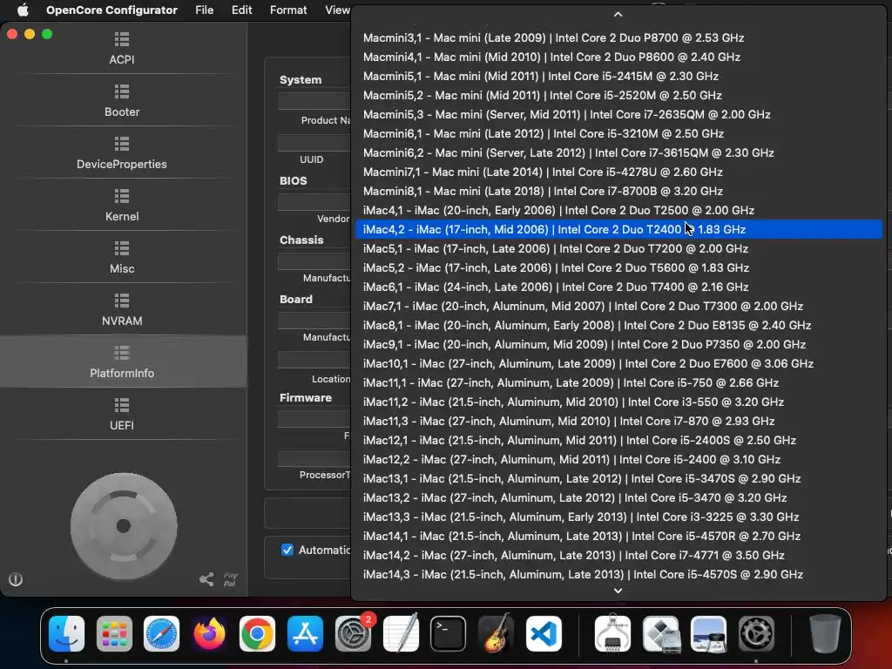Select iMac8,1 Early 2008 model
This screenshot has width=892, height=669.
tap(618, 325)
